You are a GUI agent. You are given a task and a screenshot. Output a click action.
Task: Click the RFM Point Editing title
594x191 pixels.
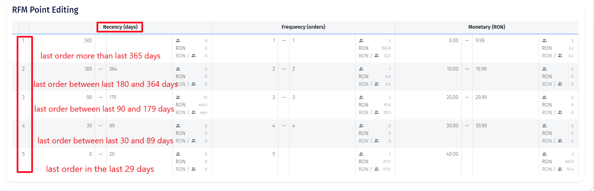click(x=45, y=10)
